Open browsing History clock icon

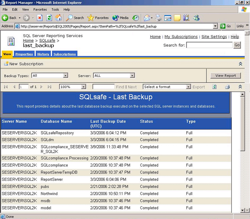click(135, 18)
